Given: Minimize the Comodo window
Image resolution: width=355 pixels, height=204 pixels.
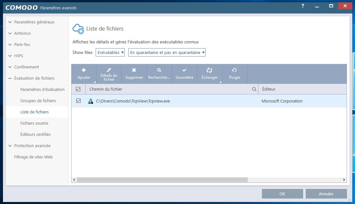Looking at the screenshot, I should click(x=317, y=6).
